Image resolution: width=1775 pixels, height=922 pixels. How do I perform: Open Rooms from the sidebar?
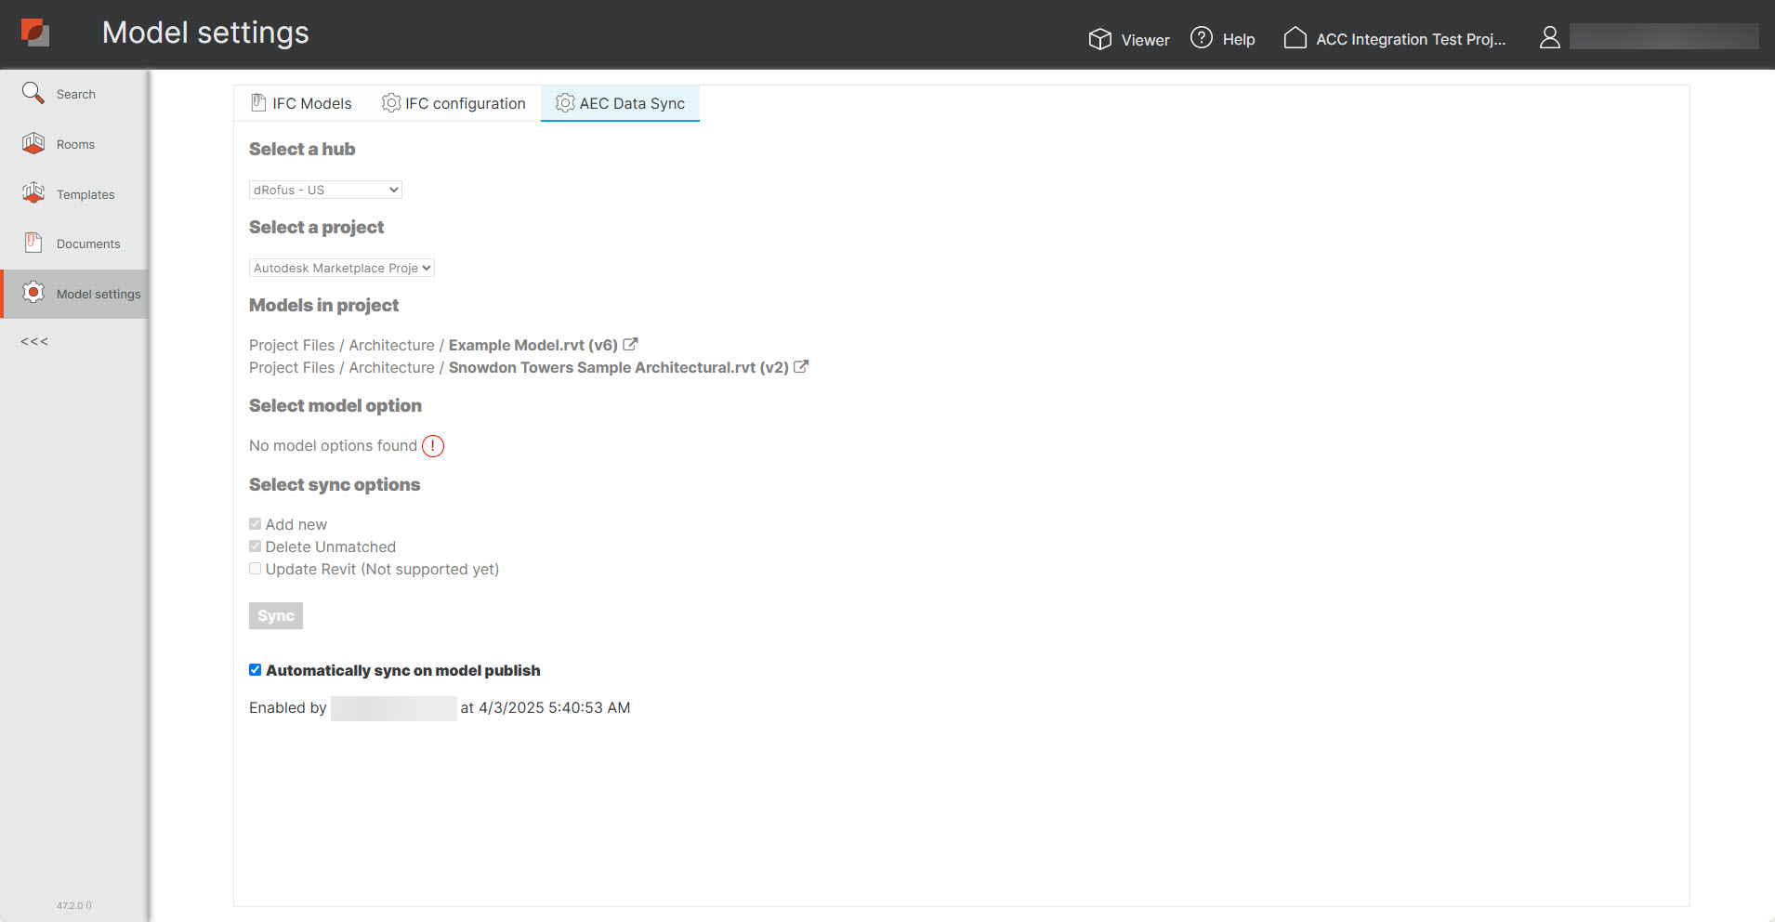pos(33,143)
